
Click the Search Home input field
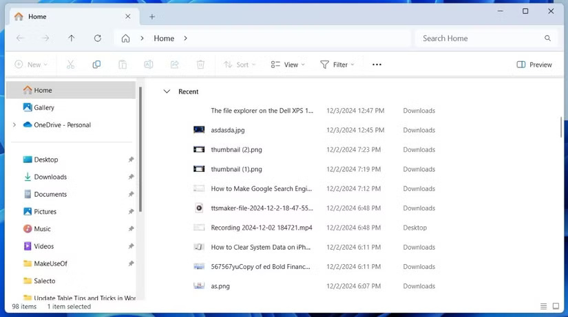pyautogui.click(x=480, y=39)
